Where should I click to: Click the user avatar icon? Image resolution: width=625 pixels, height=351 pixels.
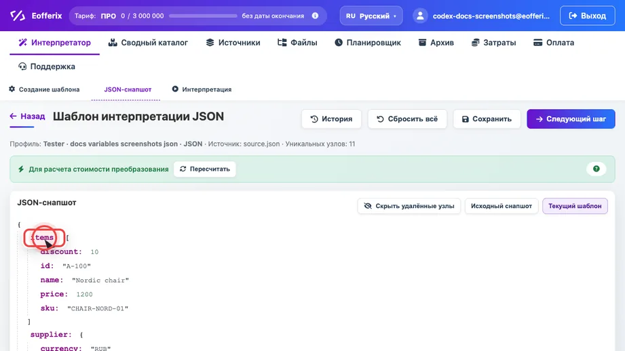pyautogui.click(x=420, y=16)
